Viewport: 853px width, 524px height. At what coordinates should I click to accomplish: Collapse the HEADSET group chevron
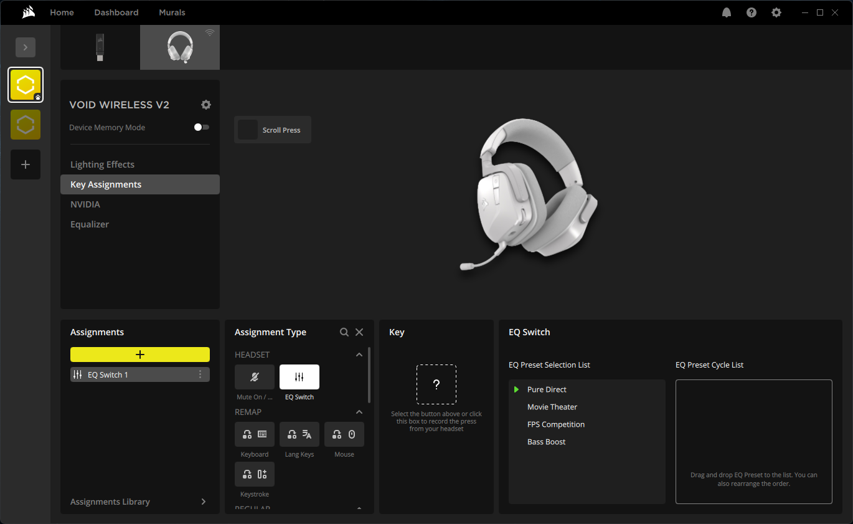(x=359, y=355)
